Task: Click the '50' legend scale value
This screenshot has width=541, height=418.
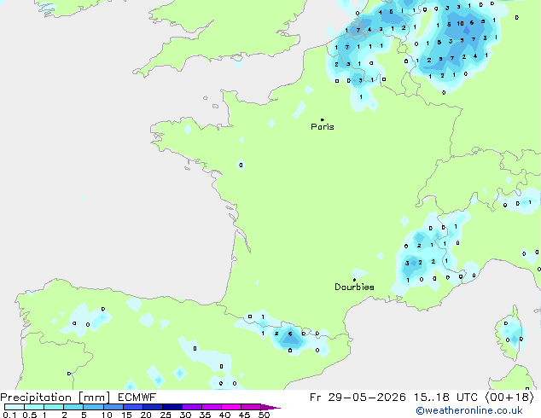Action: point(264,415)
